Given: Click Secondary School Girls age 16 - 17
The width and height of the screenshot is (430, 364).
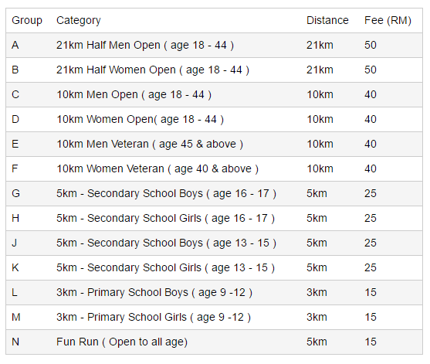Looking at the screenshot, I should click(x=165, y=218).
